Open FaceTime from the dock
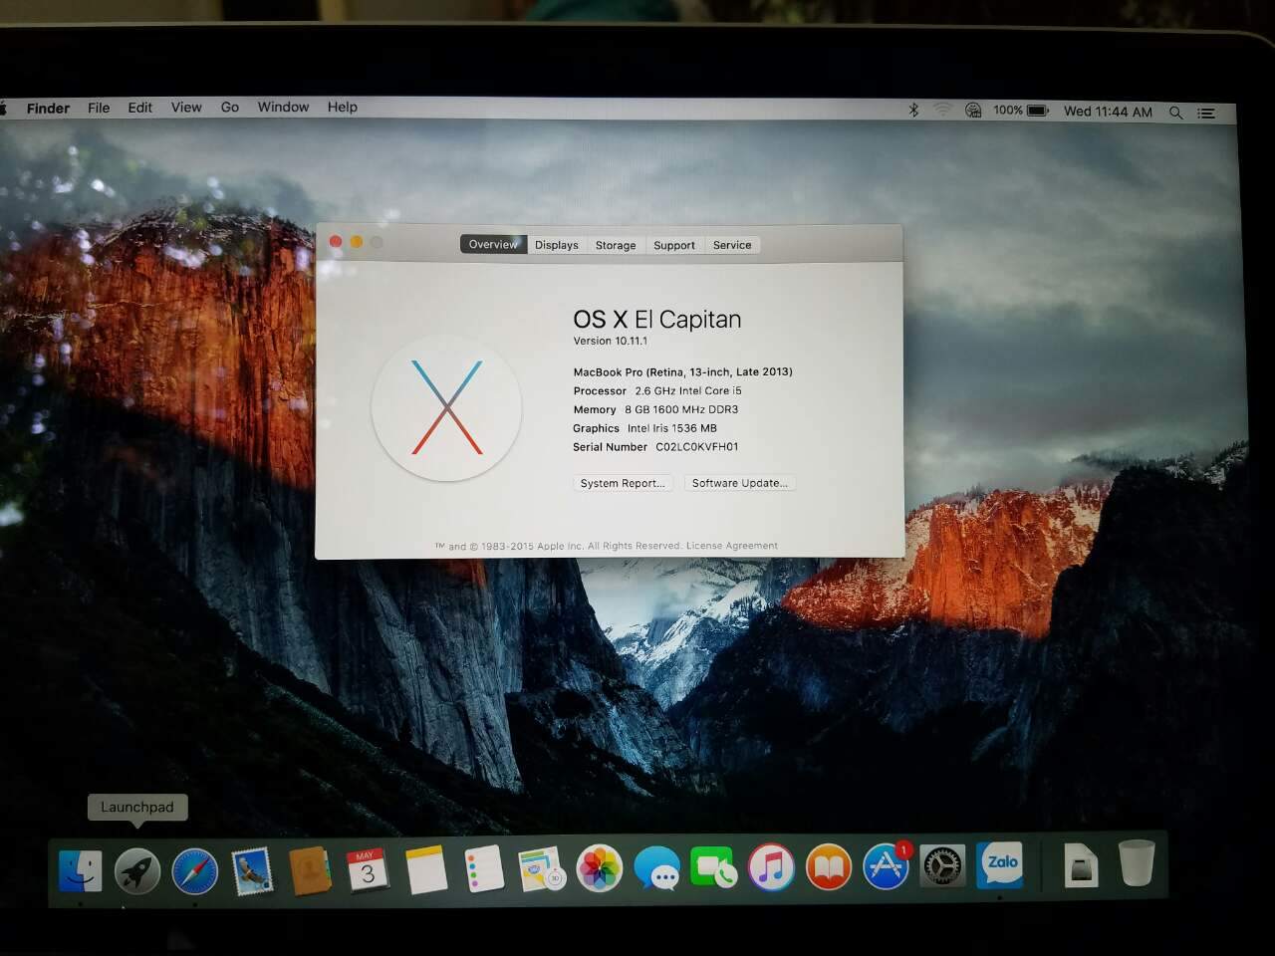 (714, 868)
